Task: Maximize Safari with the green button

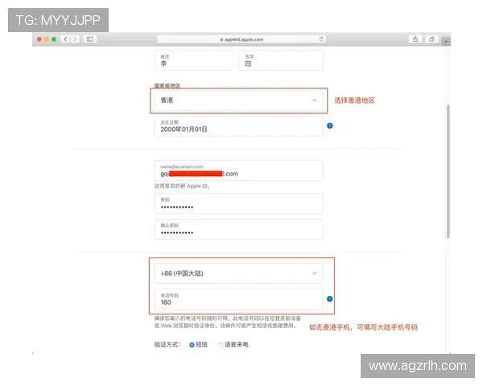Action: 54,39
